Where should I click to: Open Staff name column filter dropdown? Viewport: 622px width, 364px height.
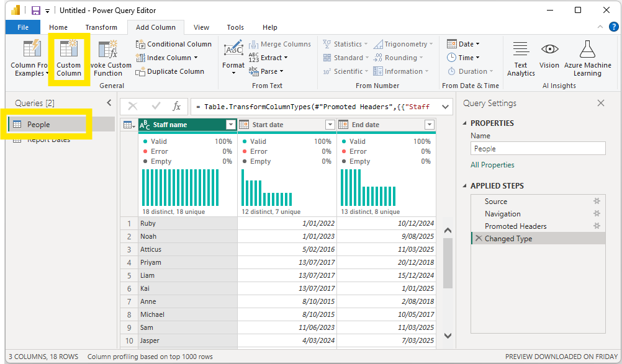pos(231,125)
